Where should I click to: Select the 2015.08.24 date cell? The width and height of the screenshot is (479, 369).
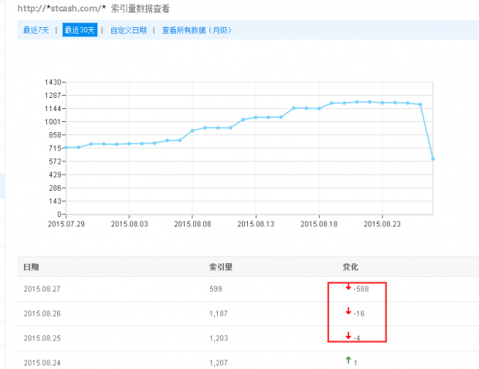click(x=42, y=363)
